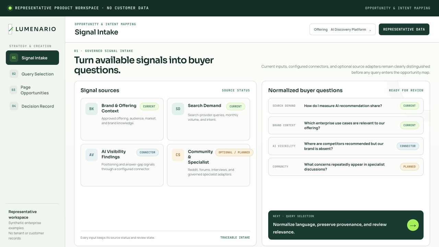Viewport: 439px width, 247px height.
Task: Select question about competitors recommended
Action: pos(346,146)
